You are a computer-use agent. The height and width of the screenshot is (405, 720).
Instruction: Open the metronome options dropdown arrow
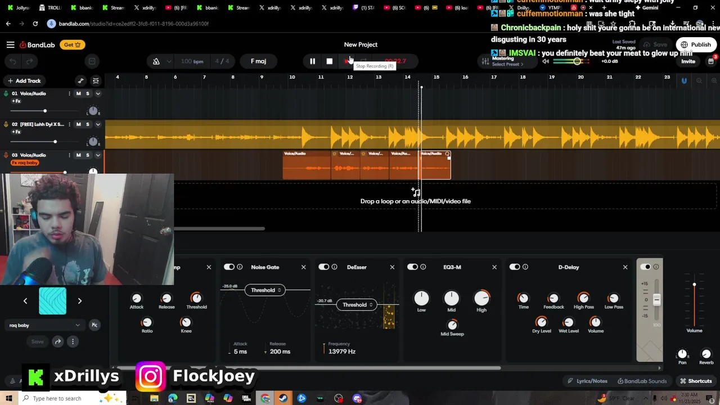click(x=169, y=61)
